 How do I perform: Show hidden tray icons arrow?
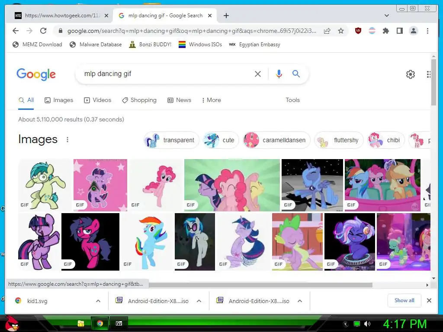(x=345, y=324)
